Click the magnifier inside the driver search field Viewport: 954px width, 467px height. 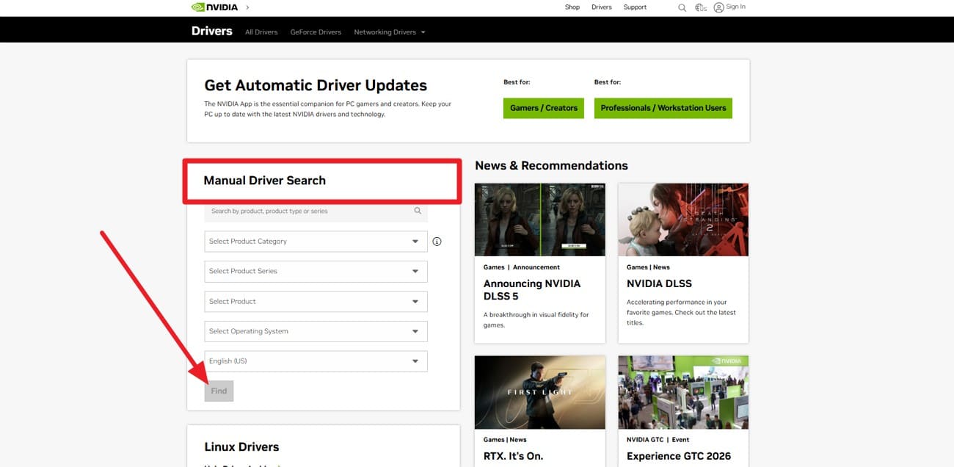pos(418,211)
